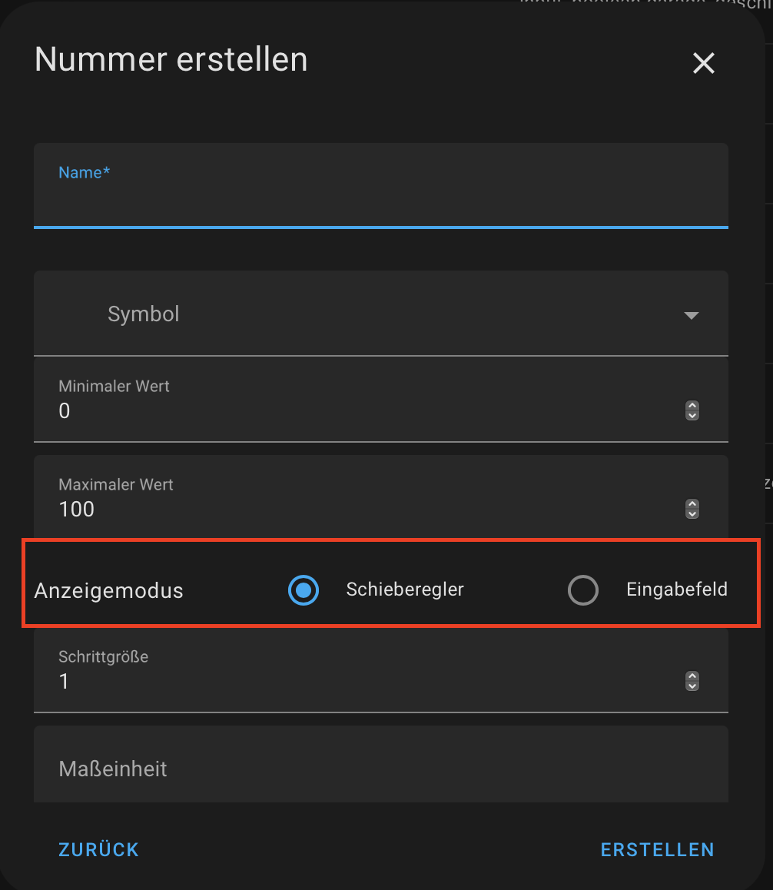This screenshot has height=890, width=773.
Task: Decrease Schrittgröße with down arrow
Action: (692, 686)
